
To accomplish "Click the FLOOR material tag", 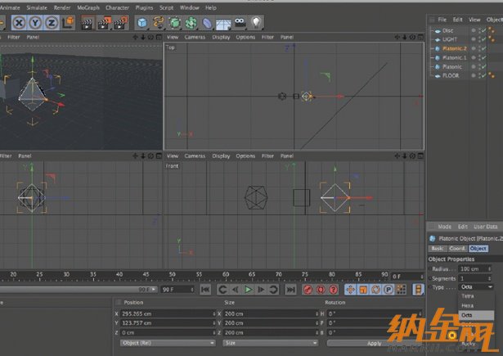I will click(x=491, y=76).
